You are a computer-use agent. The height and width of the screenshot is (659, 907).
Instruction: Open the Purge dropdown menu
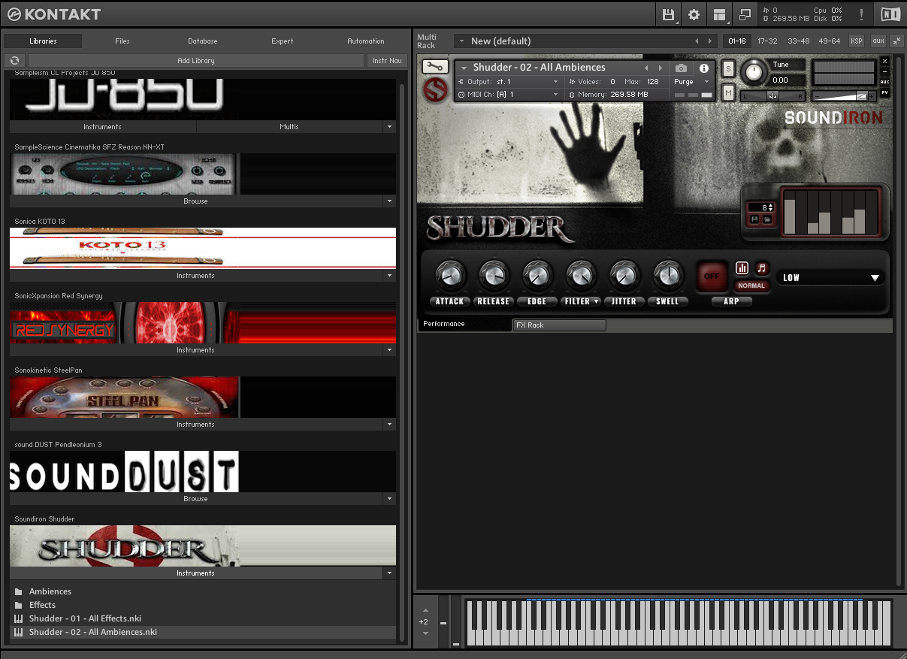coord(690,81)
